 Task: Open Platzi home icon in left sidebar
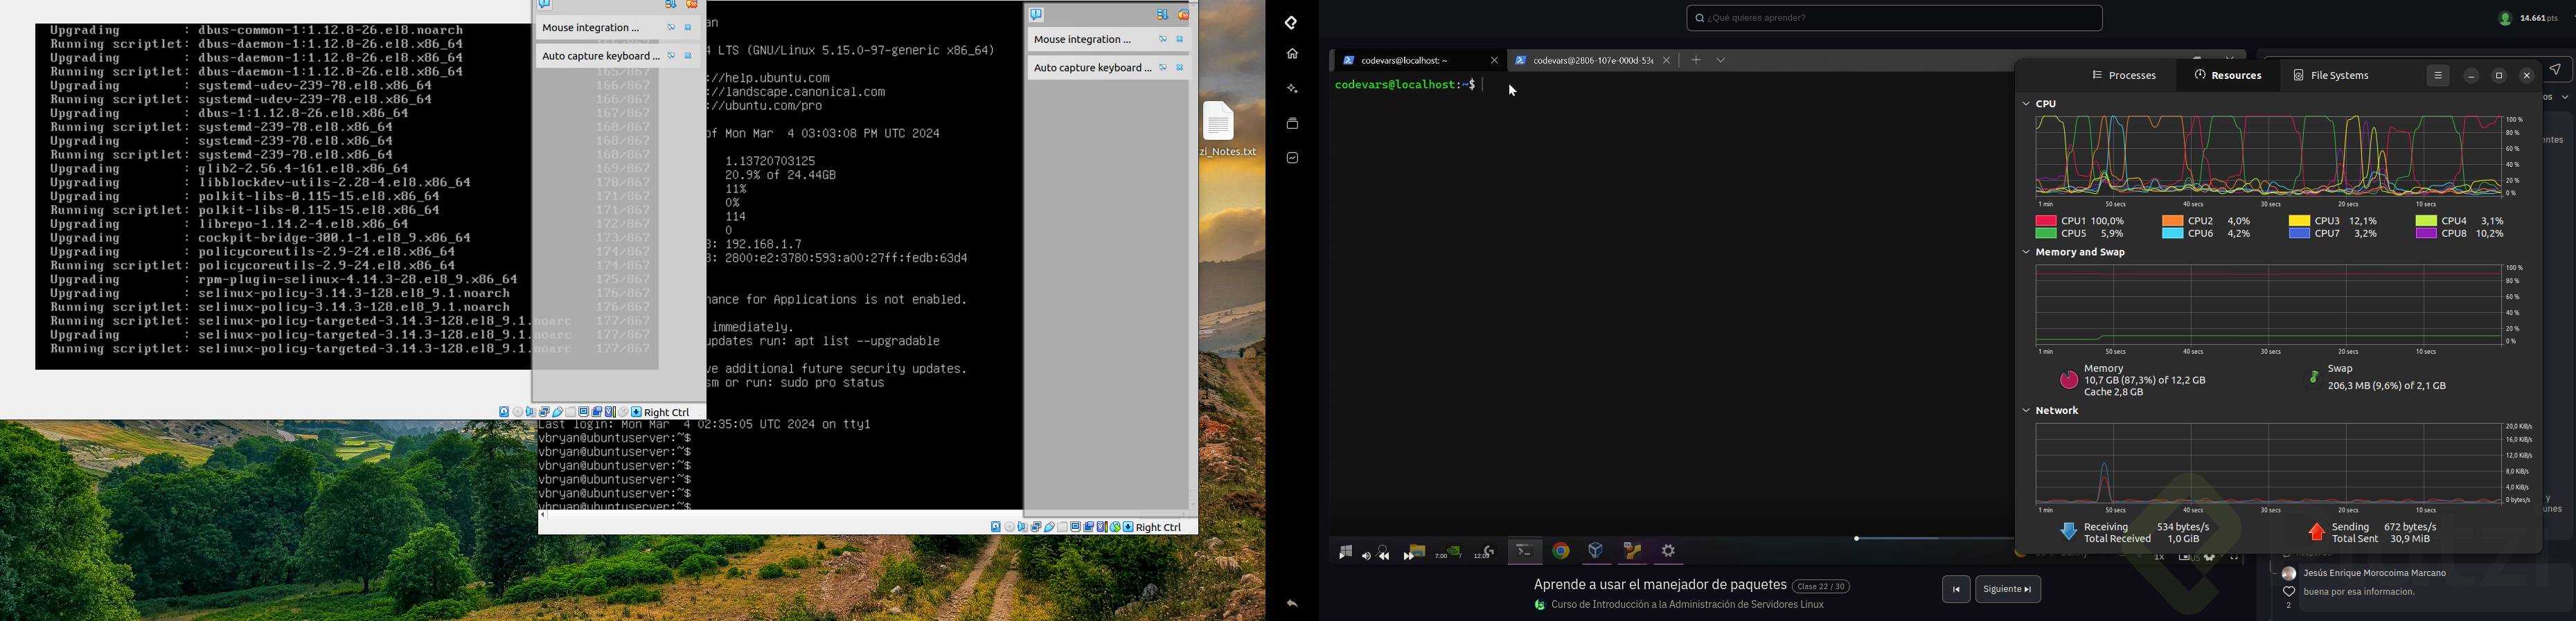[1292, 54]
